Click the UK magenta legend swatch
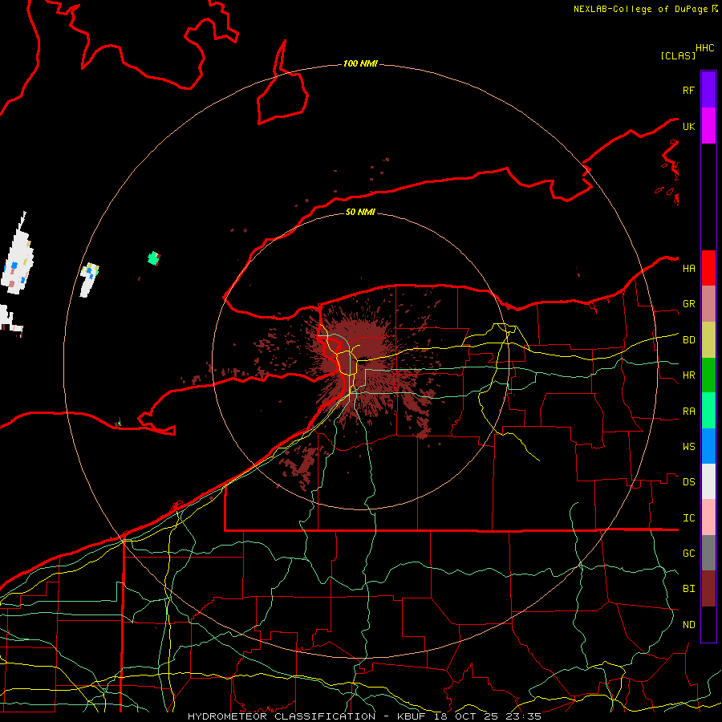Screen dimensions: 722x722 [x=708, y=125]
